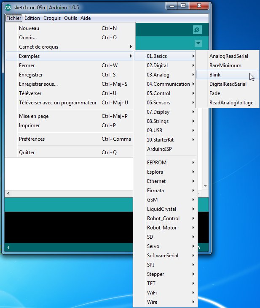Open the Servo library examples
The width and height of the screenshot is (260, 308).
[153, 246]
